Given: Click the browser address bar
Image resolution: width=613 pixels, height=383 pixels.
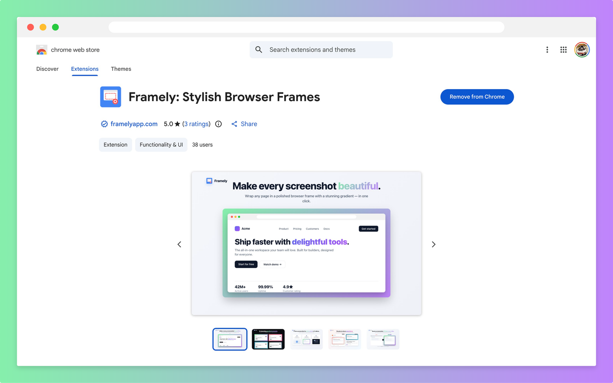Looking at the screenshot, I should (306, 27).
